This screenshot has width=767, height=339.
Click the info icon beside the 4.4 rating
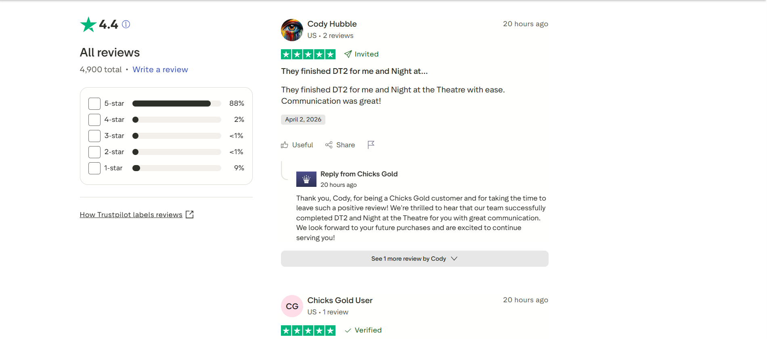(x=126, y=24)
